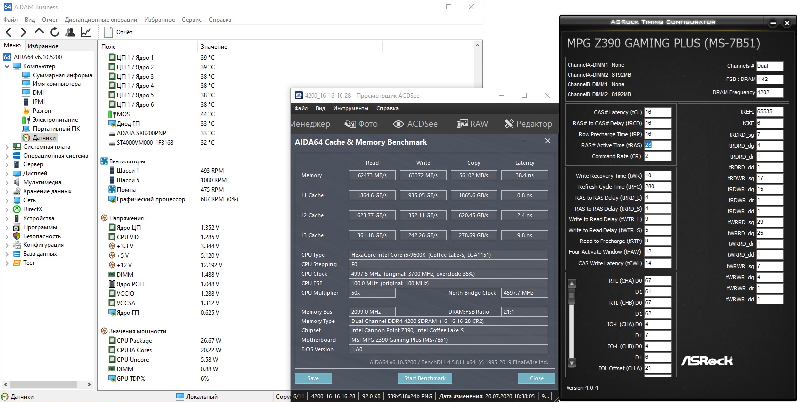The image size is (797, 402).
Task: Click the CAS# Latency (tCL) field
Action: click(658, 112)
